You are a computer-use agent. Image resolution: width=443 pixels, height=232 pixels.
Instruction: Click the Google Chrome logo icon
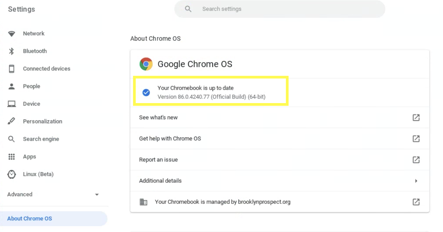click(x=146, y=64)
